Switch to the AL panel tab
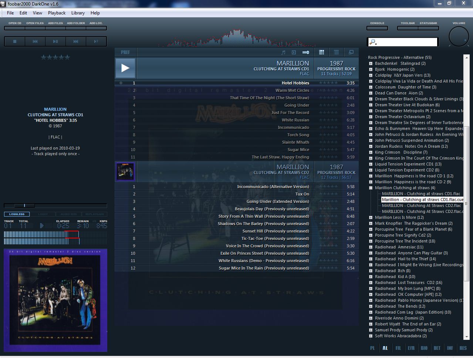Screen dimensions: 473x358 (x=385, y=348)
